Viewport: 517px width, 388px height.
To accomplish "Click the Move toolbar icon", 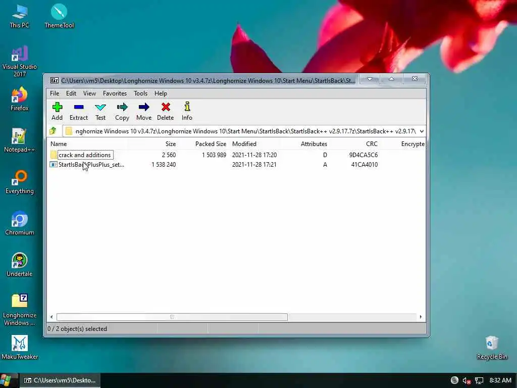I will tap(144, 107).
